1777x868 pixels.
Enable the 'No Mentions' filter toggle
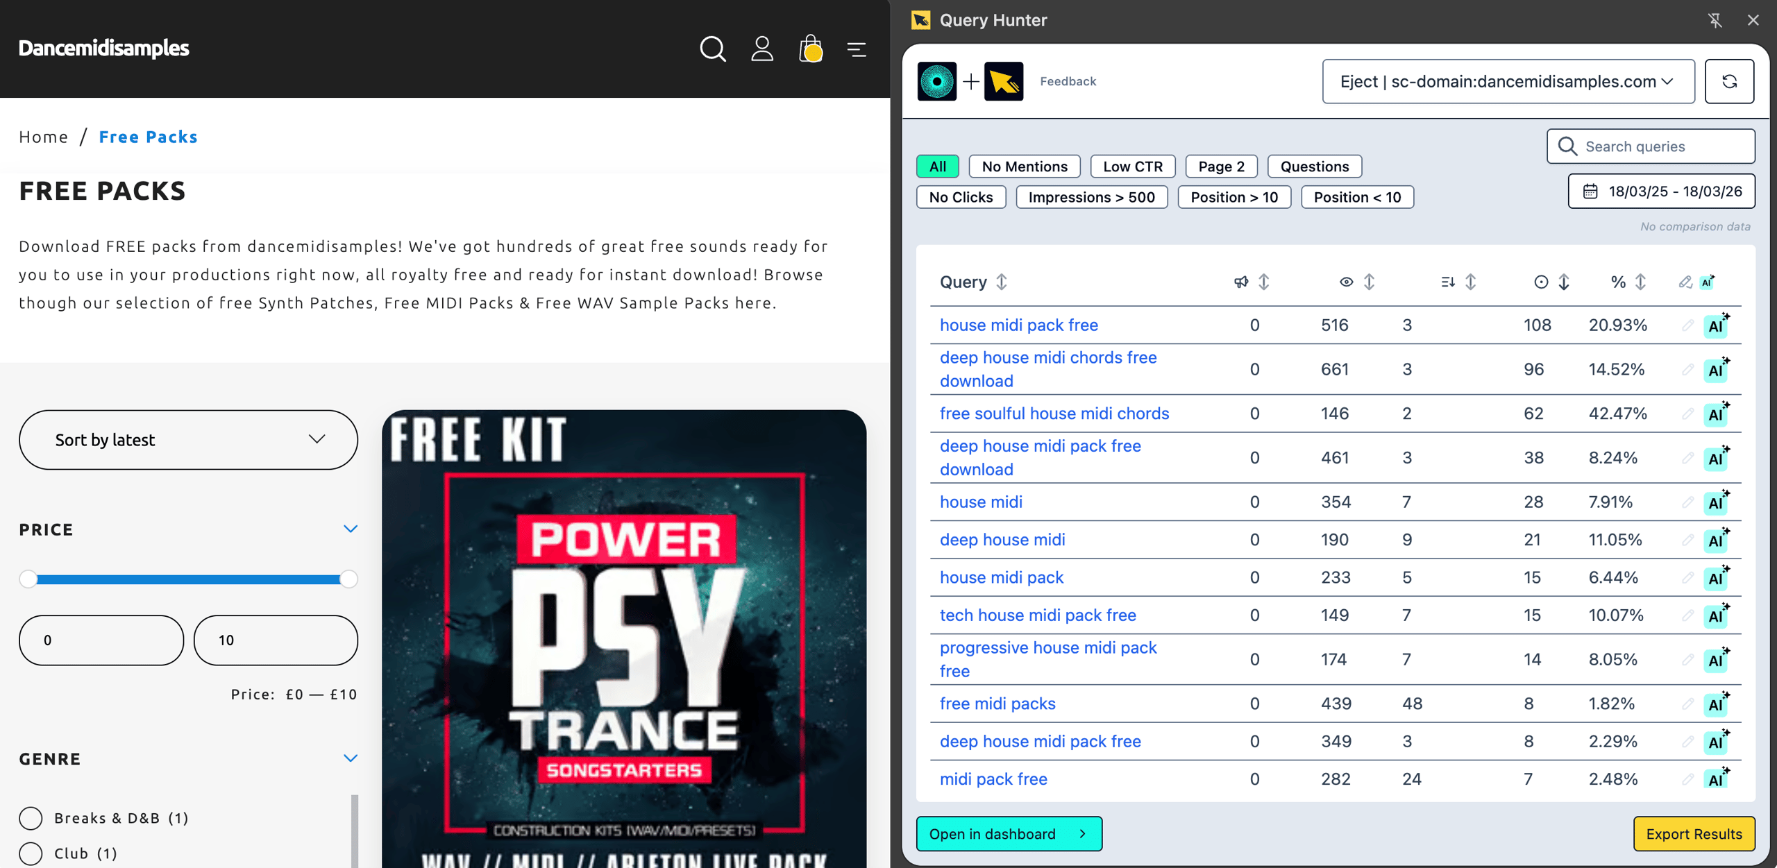[x=1024, y=166]
